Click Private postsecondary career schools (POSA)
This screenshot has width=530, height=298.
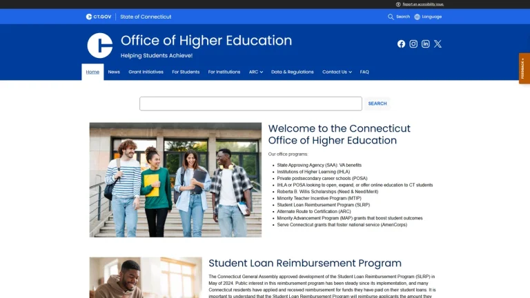pos(322,179)
